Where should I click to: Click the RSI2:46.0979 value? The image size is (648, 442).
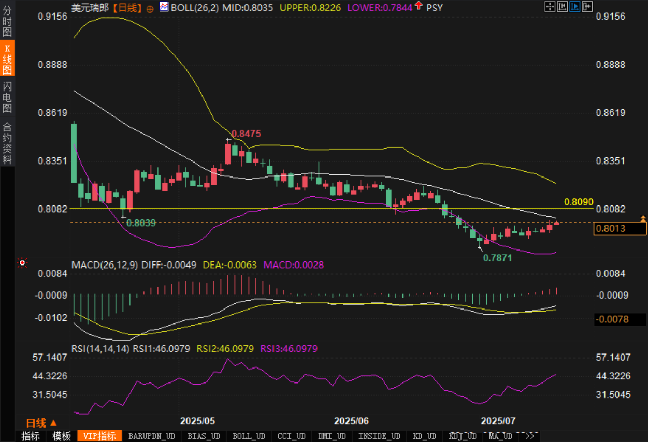[x=225, y=349]
